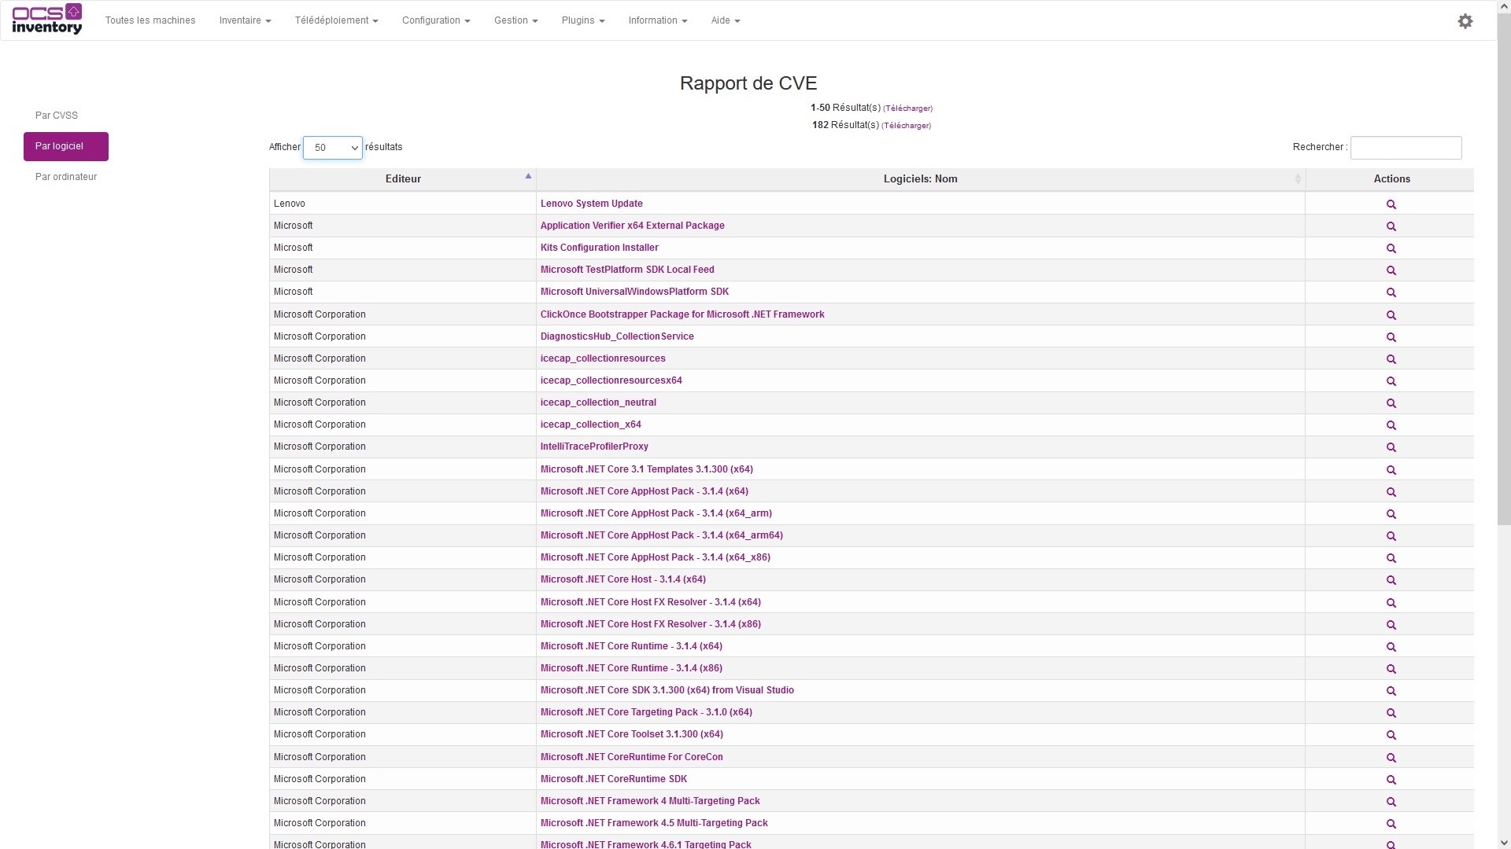Click magnifier for .NET Core SDK 3.1.300 row

(1391, 691)
